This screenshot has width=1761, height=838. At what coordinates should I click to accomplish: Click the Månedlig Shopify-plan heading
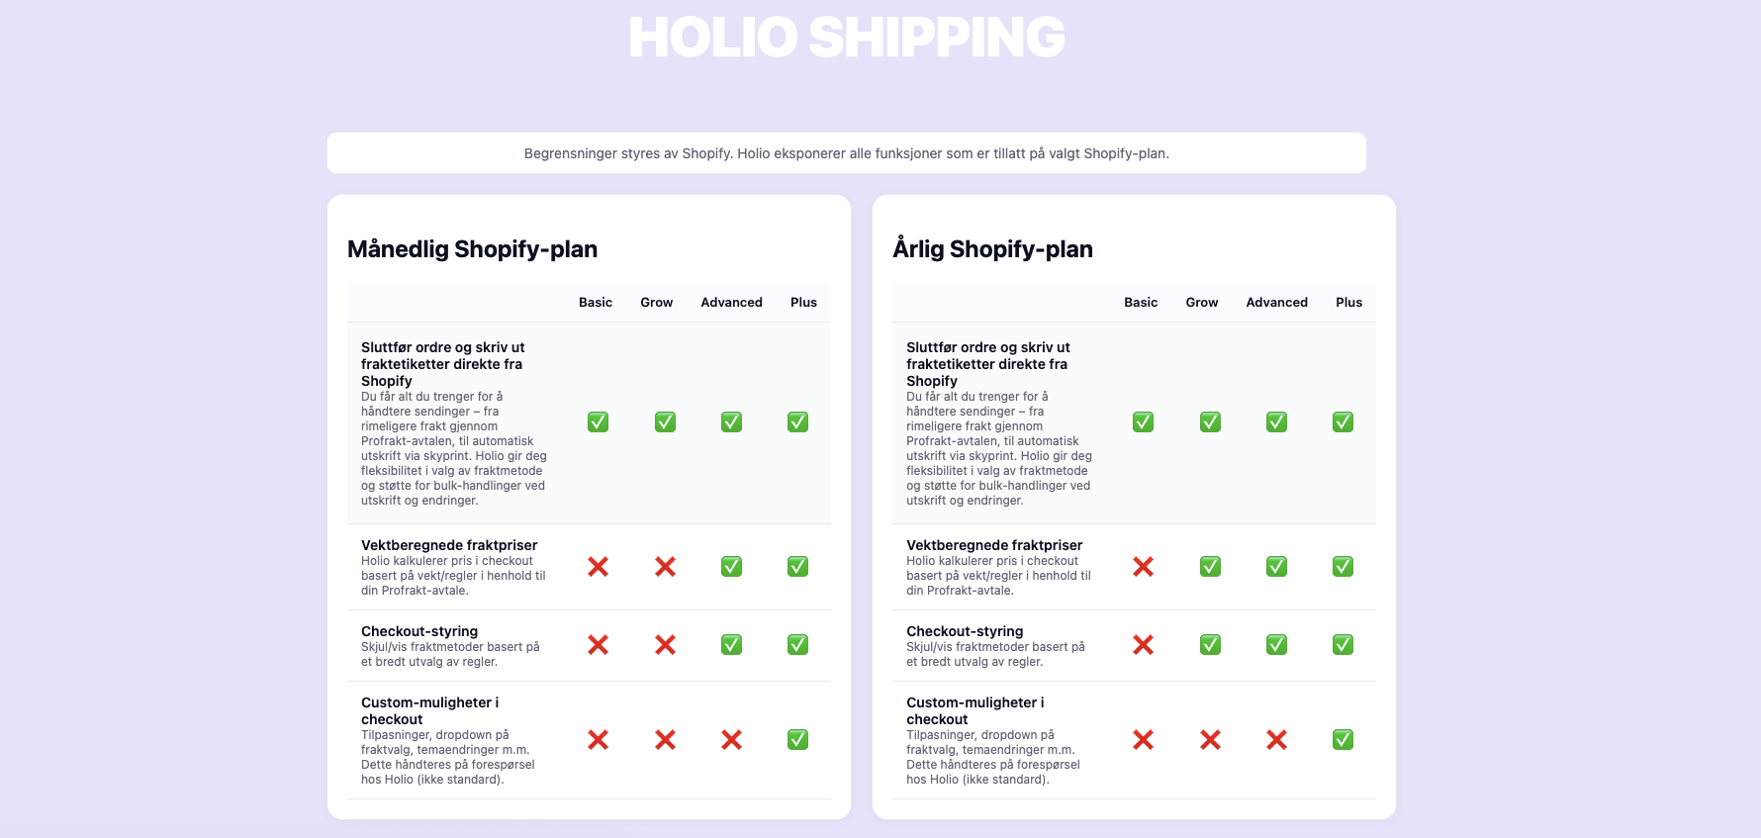[x=472, y=249]
